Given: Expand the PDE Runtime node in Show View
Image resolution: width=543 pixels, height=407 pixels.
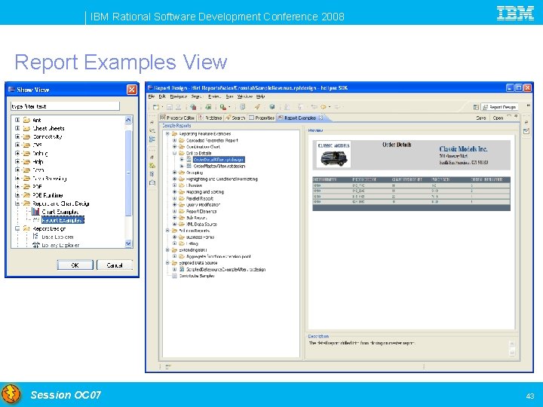Looking at the screenshot, I should pyautogui.click(x=17, y=195).
